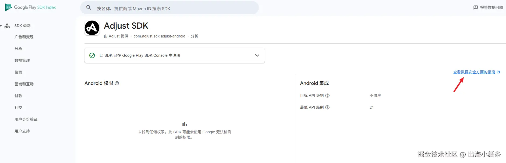Click 未找到任何权限 message text
Image resolution: width=506 pixels, height=163 pixels.
(185, 135)
